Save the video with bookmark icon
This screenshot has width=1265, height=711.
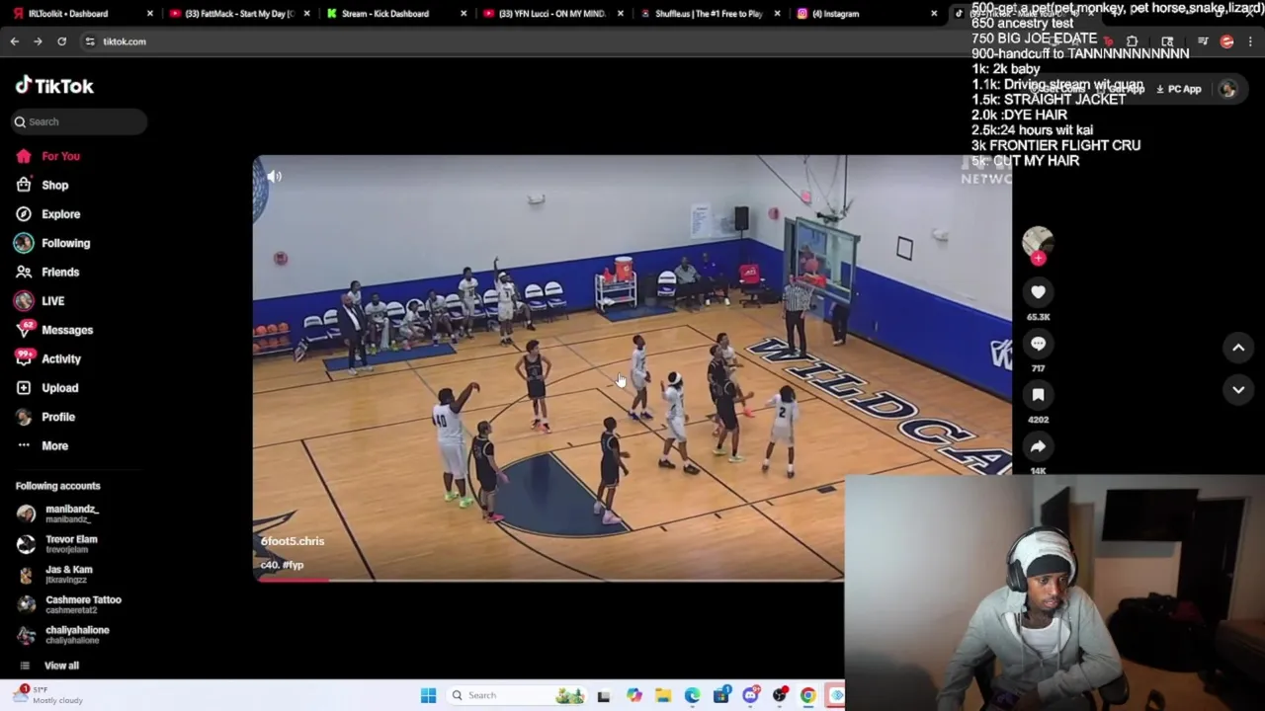coord(1038,395)
